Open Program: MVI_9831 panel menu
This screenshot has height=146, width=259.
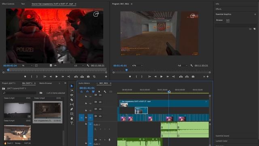(x=132, y=4)
